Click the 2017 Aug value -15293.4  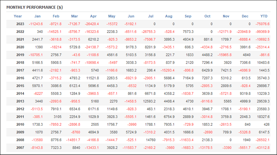(167, 71)
